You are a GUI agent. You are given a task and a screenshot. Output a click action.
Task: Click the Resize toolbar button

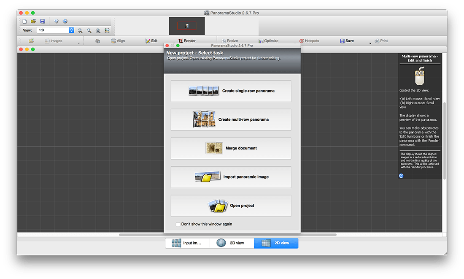point(229,41)
